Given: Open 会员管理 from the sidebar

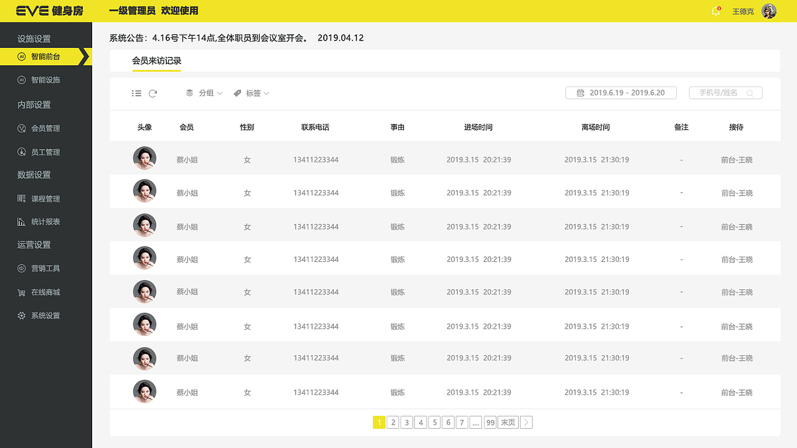Looking at the screenshot, I should [x=44, y=128].
